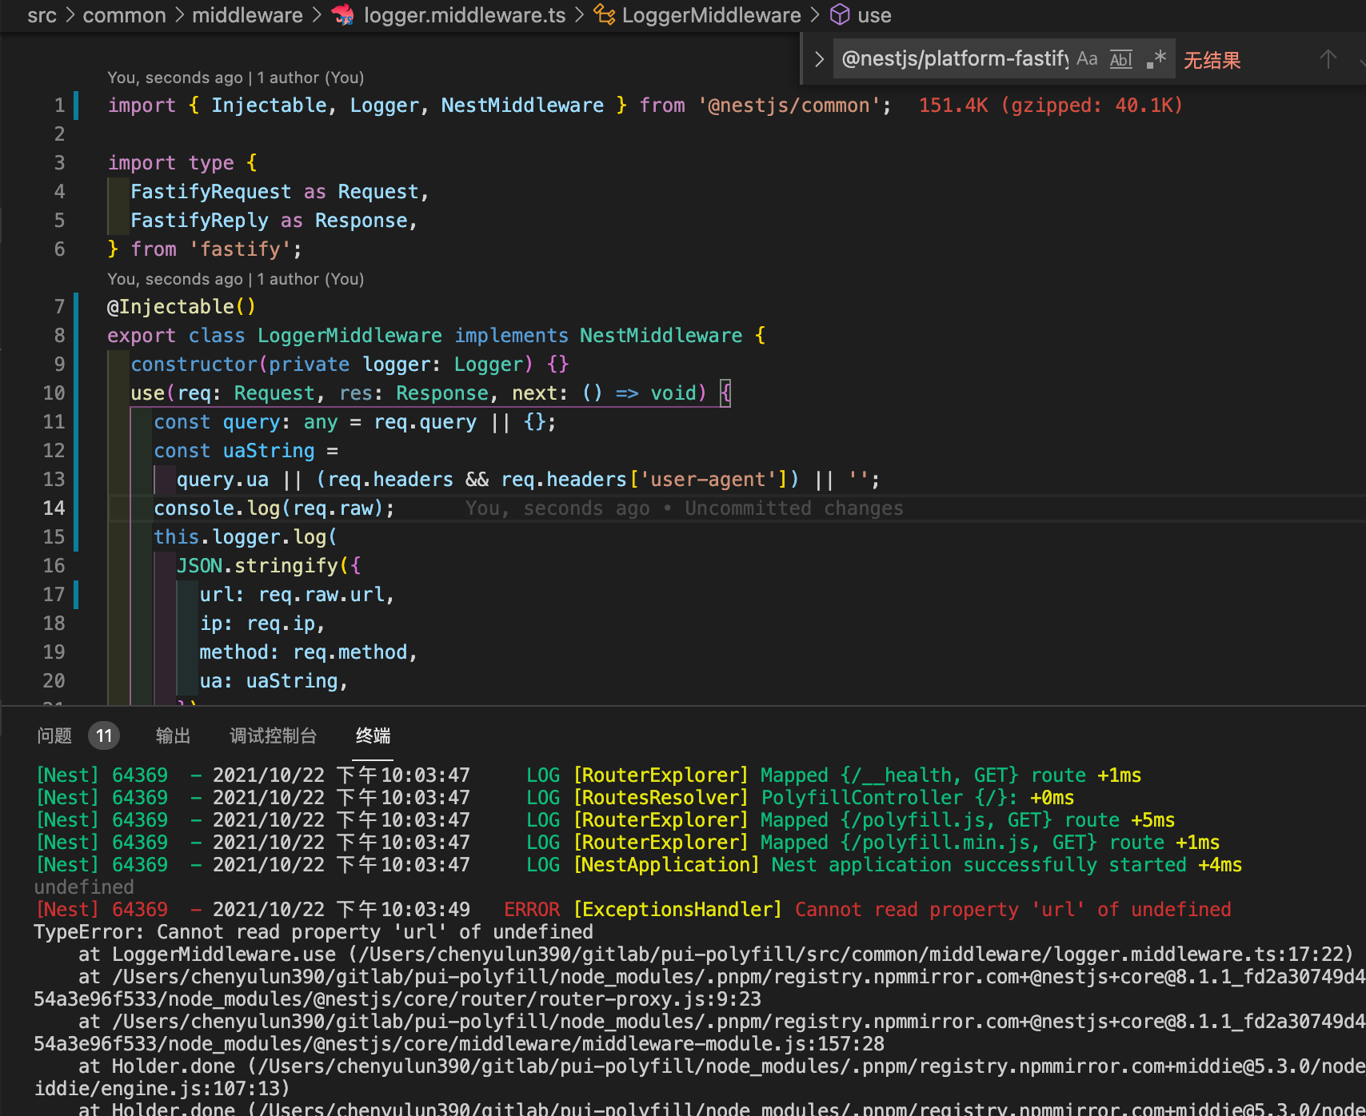This screenshot has height=1116, width=1366.
Task: Click the blue change indicator beside line 1
Action: tap(76, 105)
